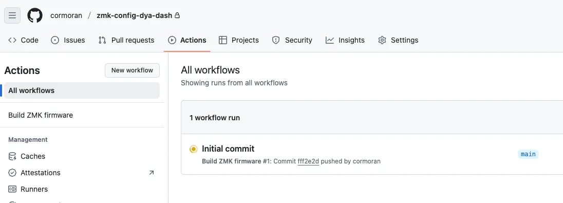Open repository Settings tab
563x203 pixels.
pos(398,40)
